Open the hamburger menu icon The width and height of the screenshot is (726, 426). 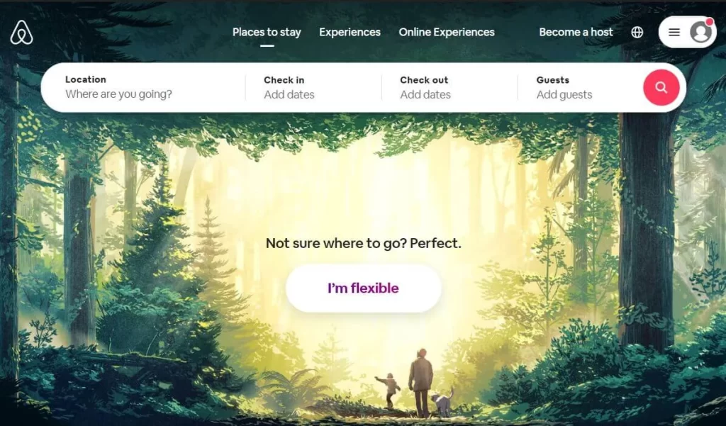(x=674, y=33)
